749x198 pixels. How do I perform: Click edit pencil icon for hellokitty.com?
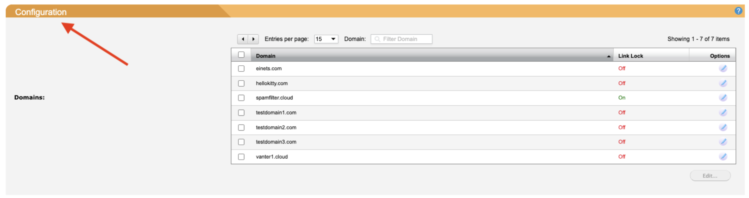tap(723, 83)
